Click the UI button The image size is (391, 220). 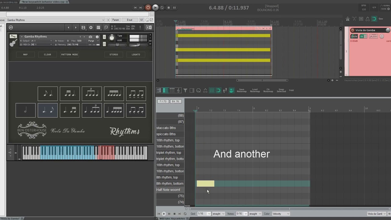coord(141,20)
